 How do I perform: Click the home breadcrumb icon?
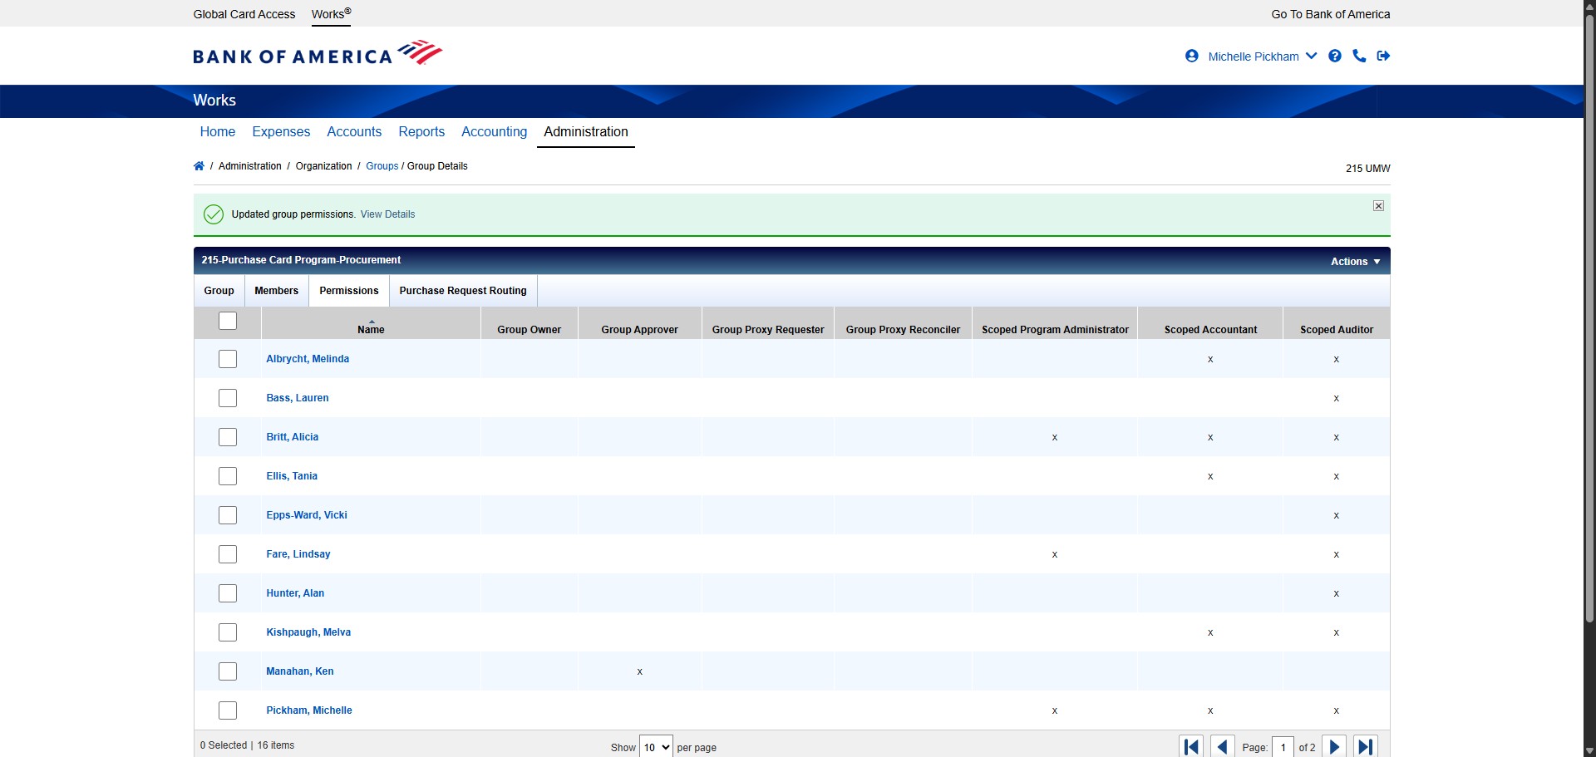tap(199, 166)
